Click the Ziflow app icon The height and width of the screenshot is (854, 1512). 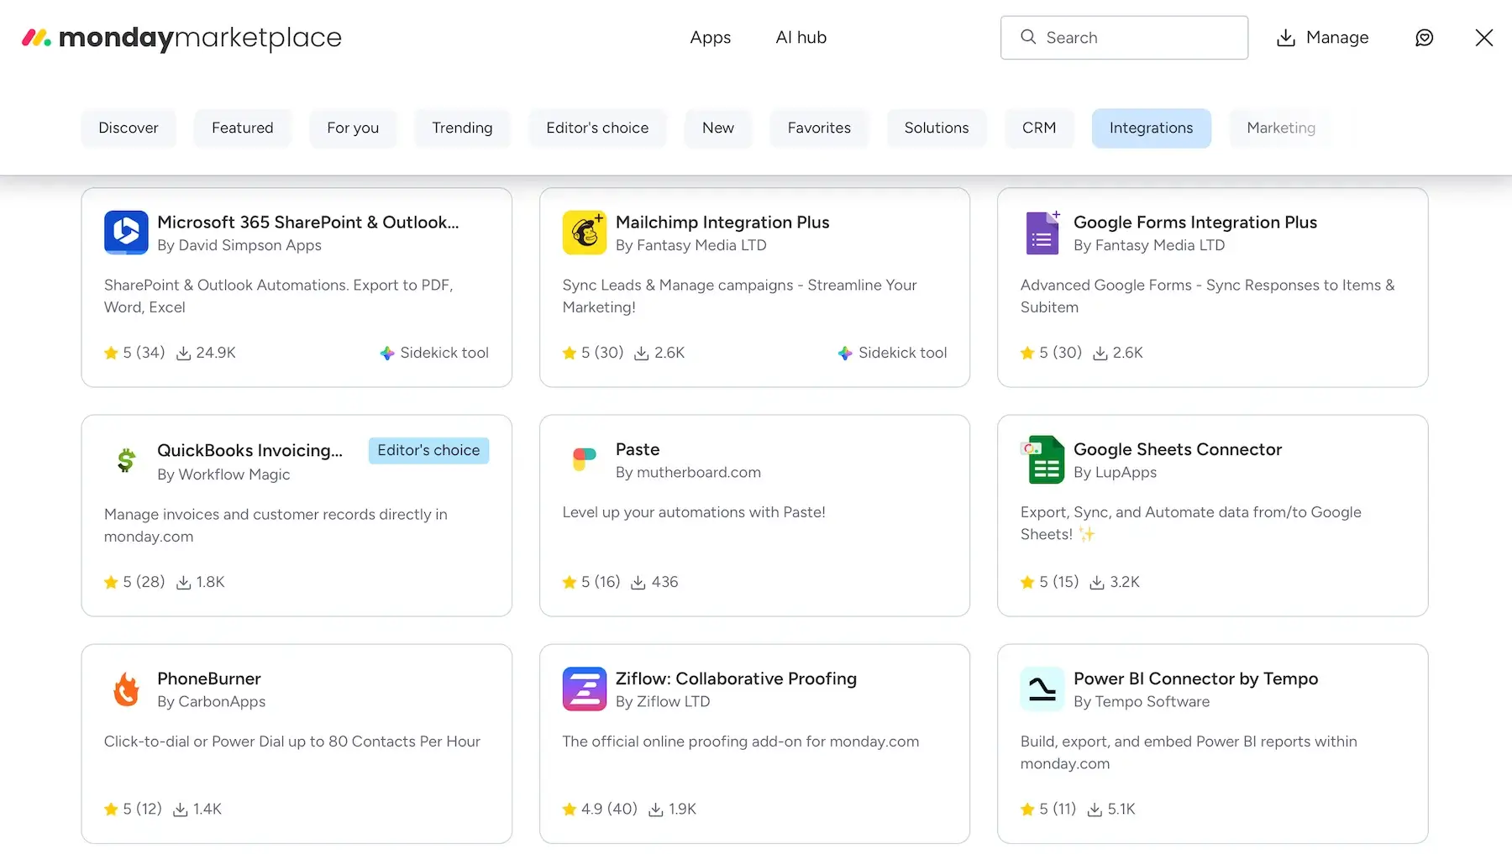click(585, 689)
